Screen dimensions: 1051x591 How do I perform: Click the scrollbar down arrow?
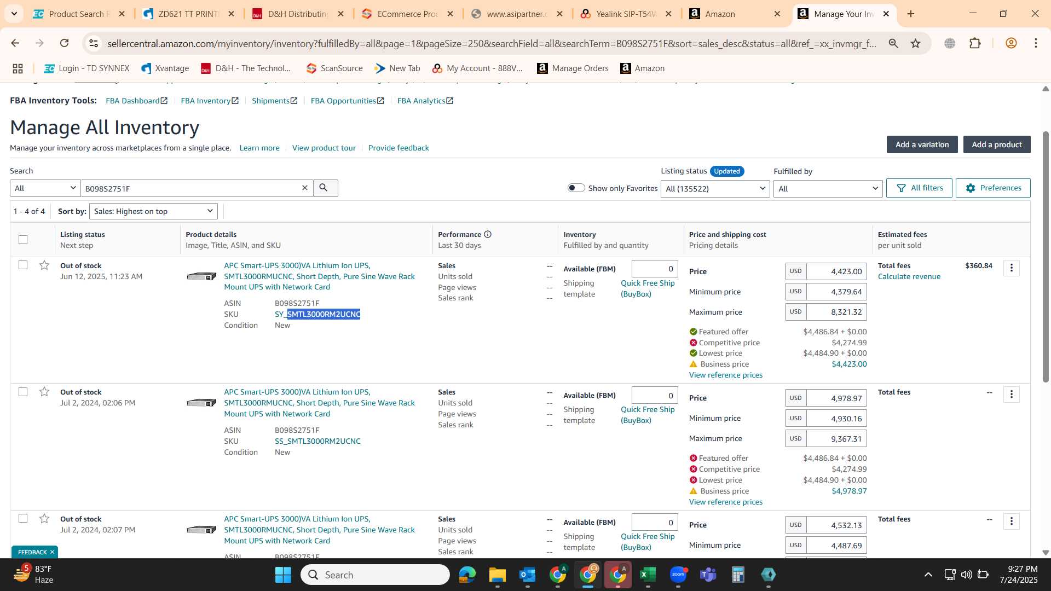click(x=1046, y=553)
